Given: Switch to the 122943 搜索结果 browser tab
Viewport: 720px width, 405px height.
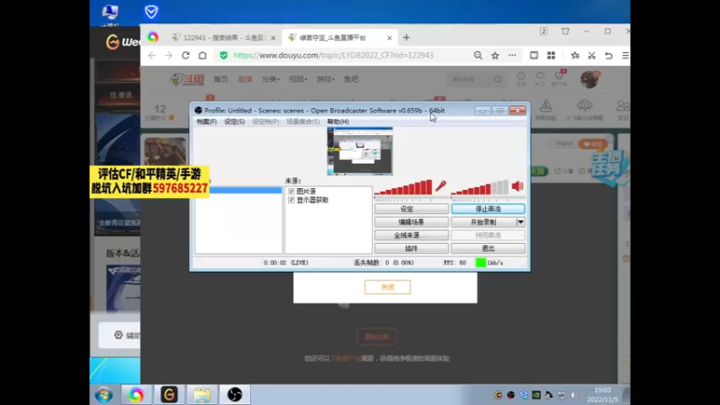Looking at the screenshot, I should coord(224,38).
